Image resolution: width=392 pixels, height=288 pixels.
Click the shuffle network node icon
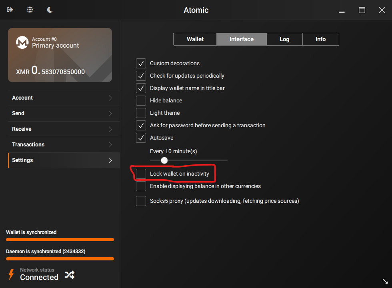pos(70,274)
